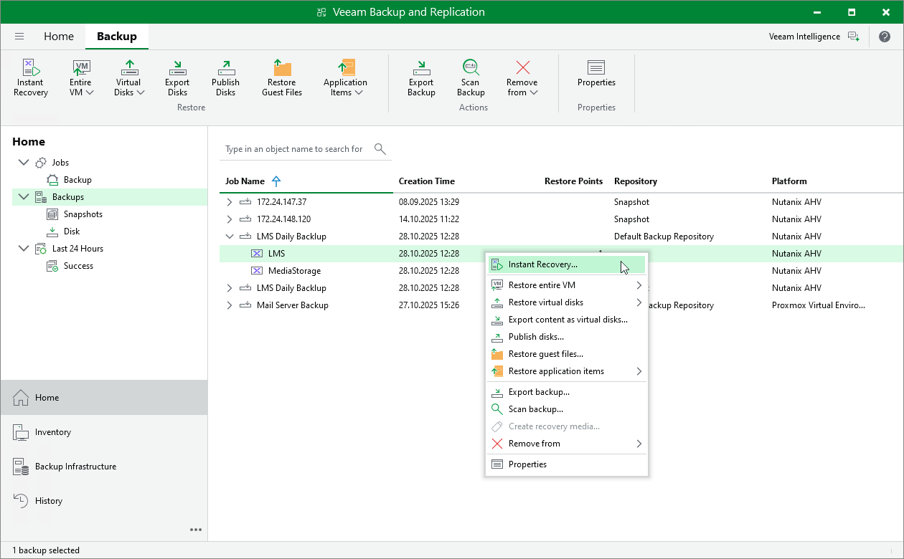The width and height of the screenshot is (904, 559).
Task: Click the Virtual Disks ribbon icon
Action: point(129,77)
